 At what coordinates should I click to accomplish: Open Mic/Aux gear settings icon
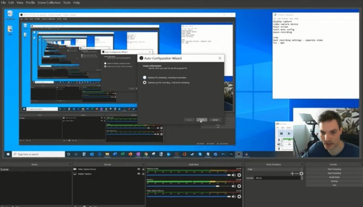pos(239,186)
